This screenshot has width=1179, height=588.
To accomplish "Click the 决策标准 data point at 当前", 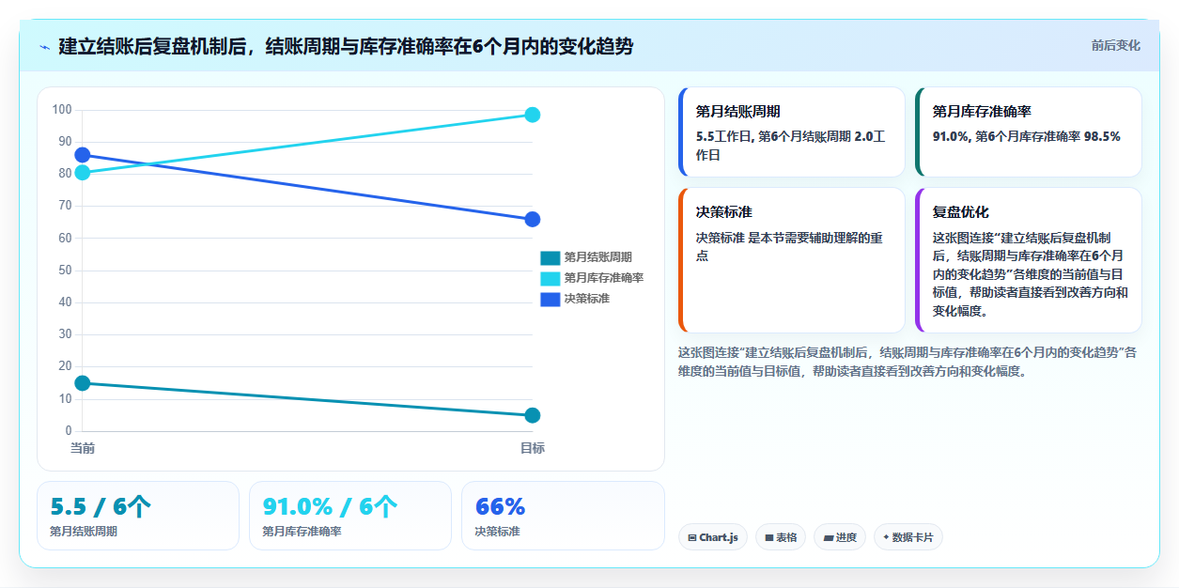I will pyautogui.click(x=83, y=155).
